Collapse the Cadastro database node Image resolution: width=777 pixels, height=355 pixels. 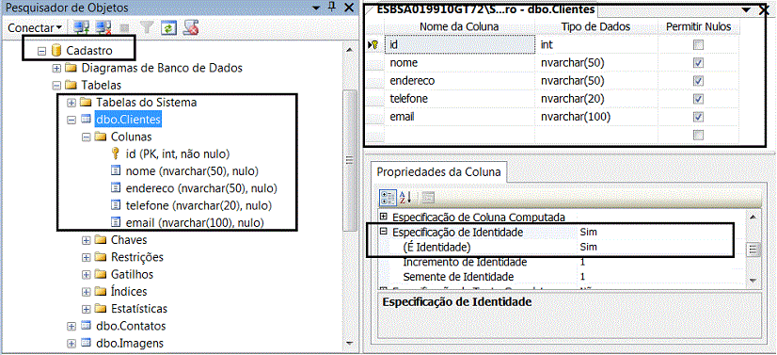[41, 51]
